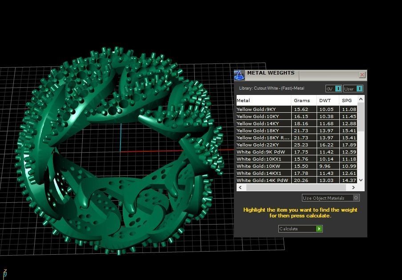
Task: Click the 9.96 DWT value
Action: [x=325, y=166]
